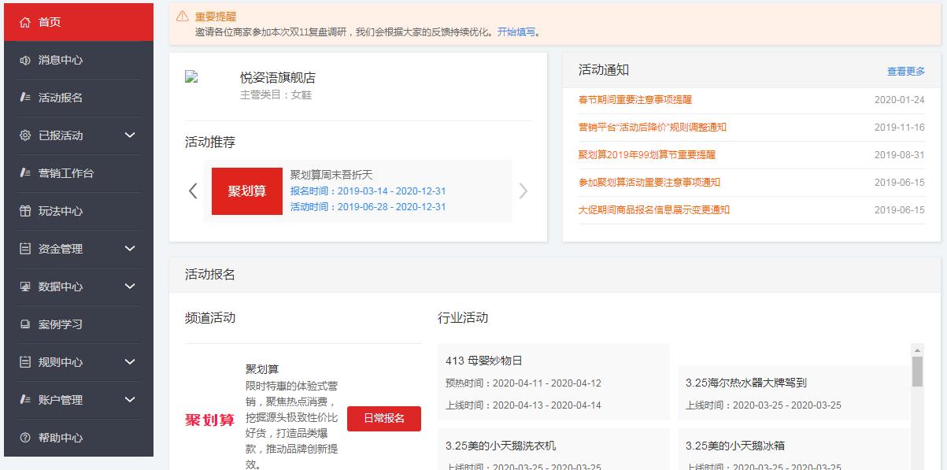947x470 pixels.
Task: Select the 首页 home icon in sidebar
Action: click(x=24, y=23)
